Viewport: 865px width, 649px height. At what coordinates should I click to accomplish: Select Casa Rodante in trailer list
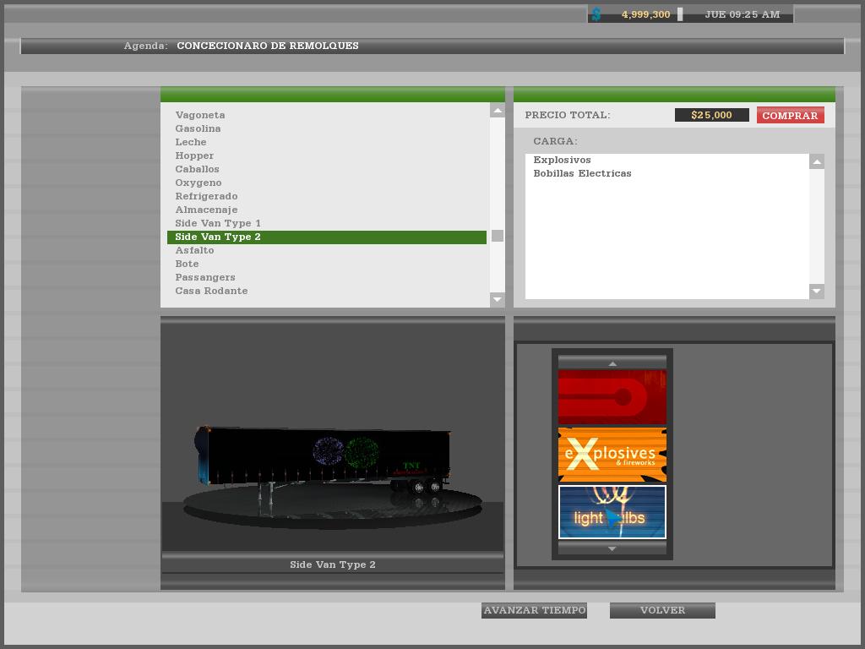point(211,291)
